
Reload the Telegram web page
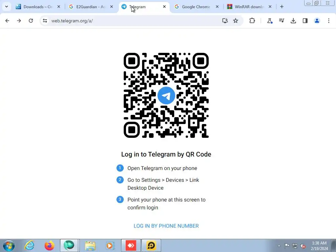tap(31, 21)
